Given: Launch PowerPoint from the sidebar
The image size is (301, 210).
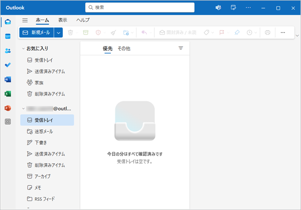Looking at the screenshot, I should tap(8, 108).
